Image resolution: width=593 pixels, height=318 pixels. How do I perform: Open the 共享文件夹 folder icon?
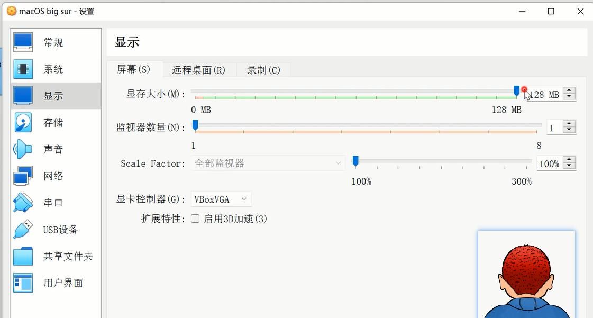pyautogui.click(x=23, y=256)
